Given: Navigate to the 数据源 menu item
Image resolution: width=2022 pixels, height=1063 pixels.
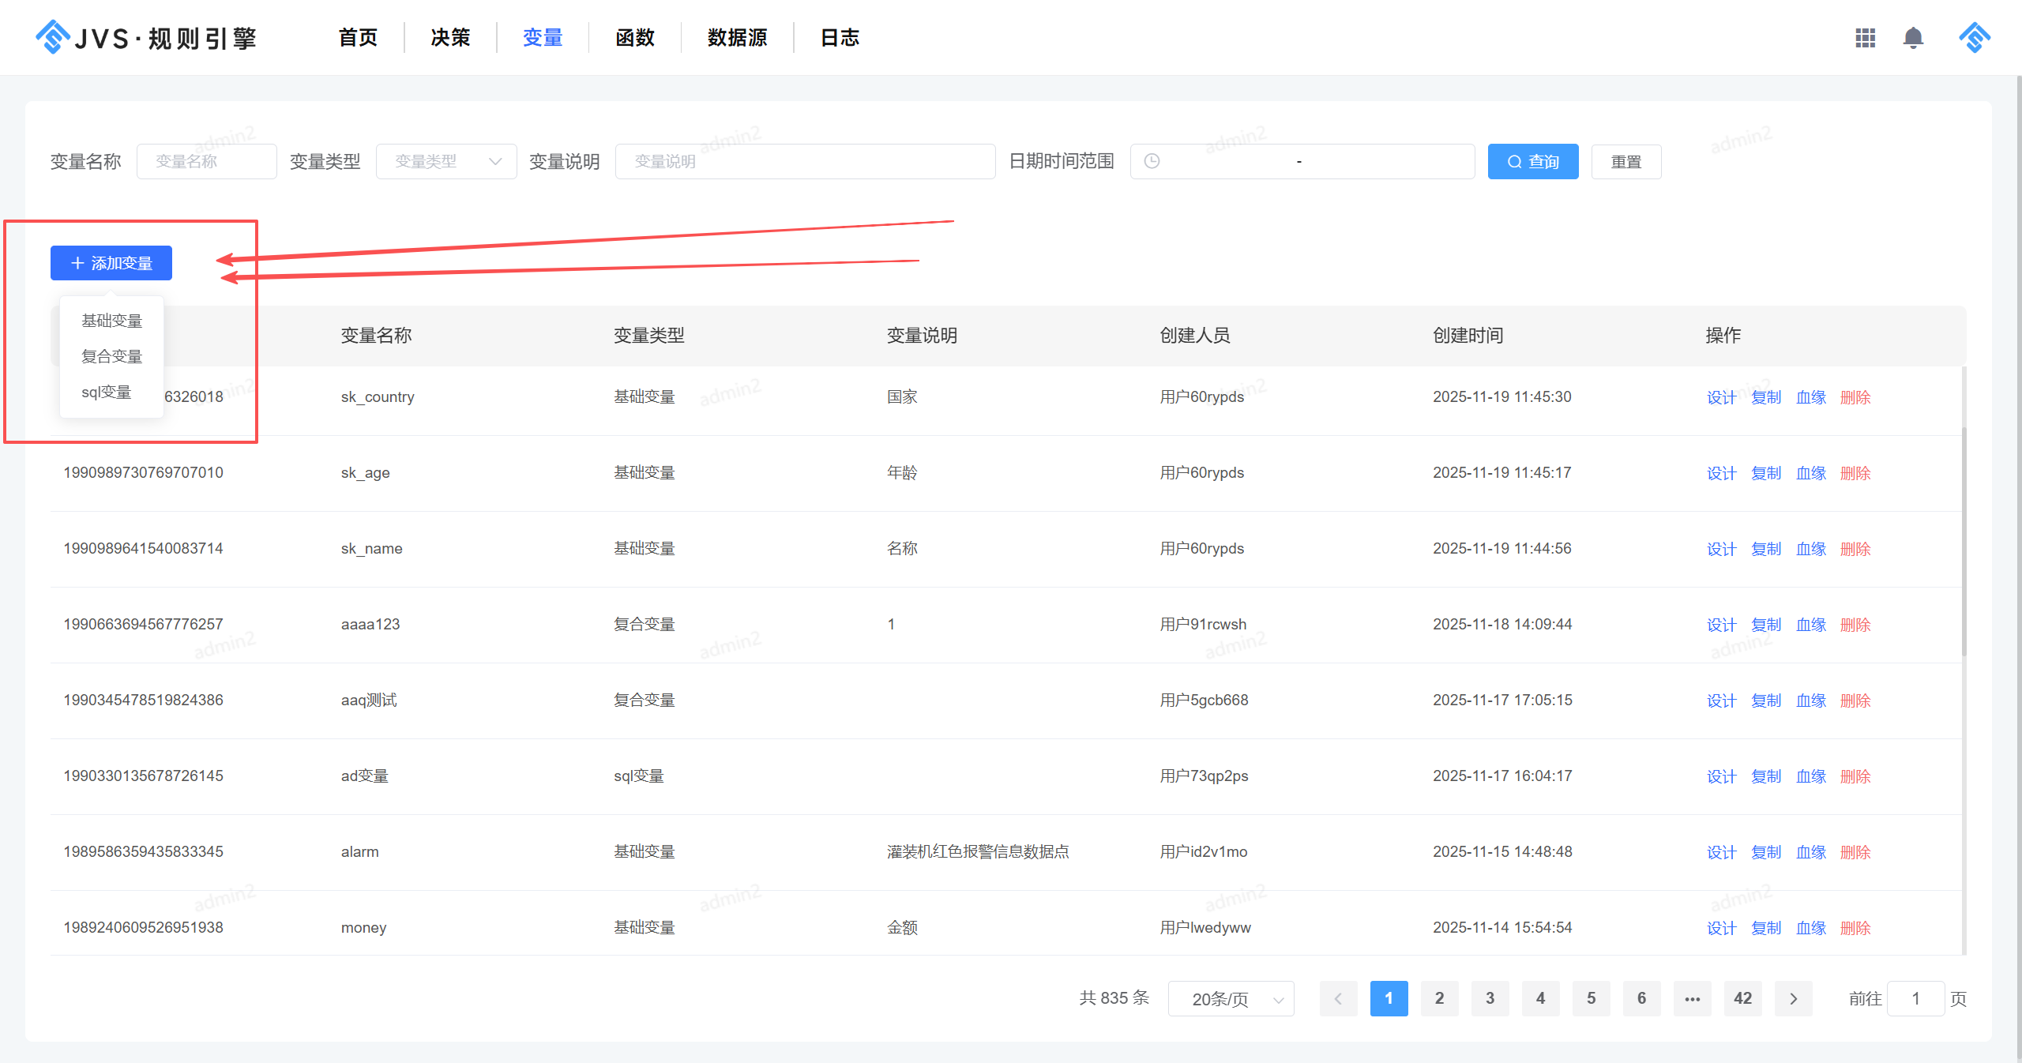Looking at the screenshot, I should tap(736, 37).
